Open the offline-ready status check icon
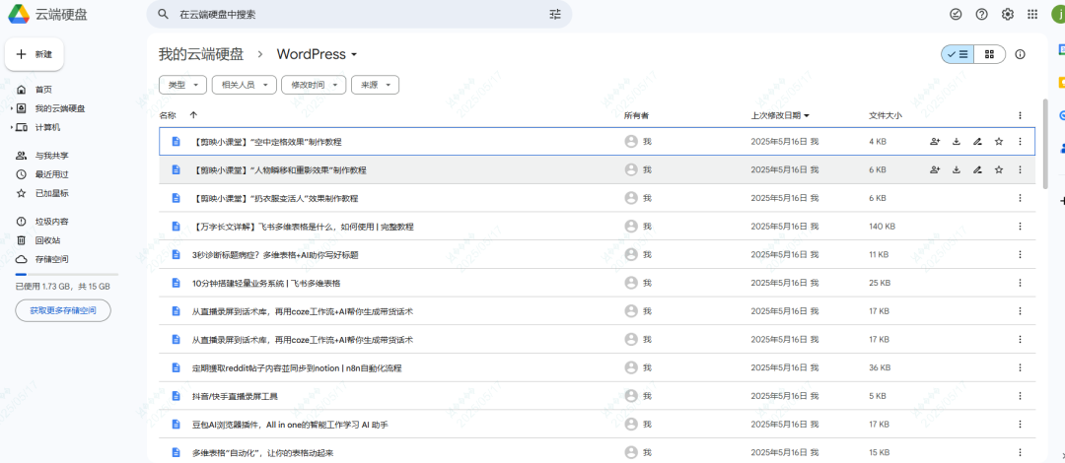The width and height of the screenshot is (1065, 463). pyautogui.click(x=956, y=14)
